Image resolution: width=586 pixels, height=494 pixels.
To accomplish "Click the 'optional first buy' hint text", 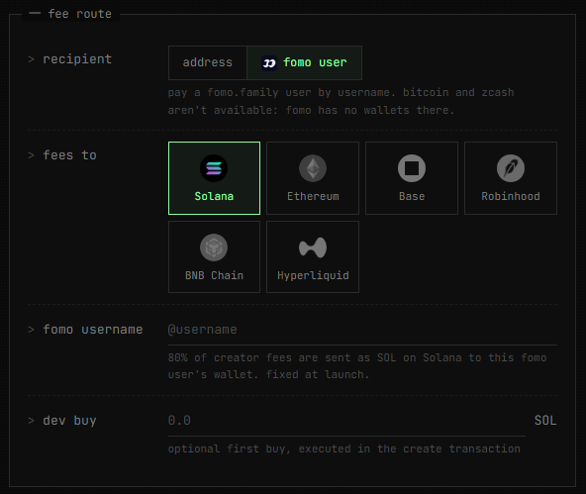I will (x=343, y=448).
